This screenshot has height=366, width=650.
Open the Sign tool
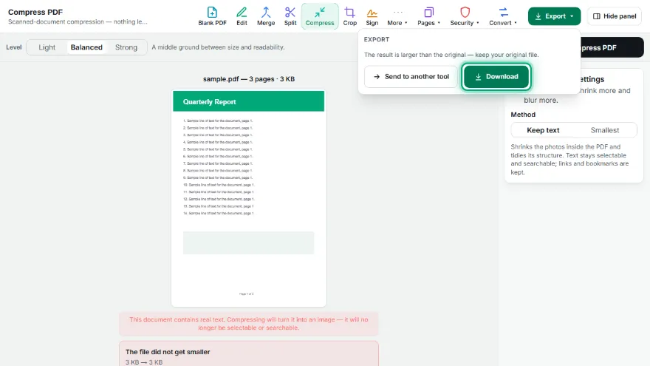point(372,16)
